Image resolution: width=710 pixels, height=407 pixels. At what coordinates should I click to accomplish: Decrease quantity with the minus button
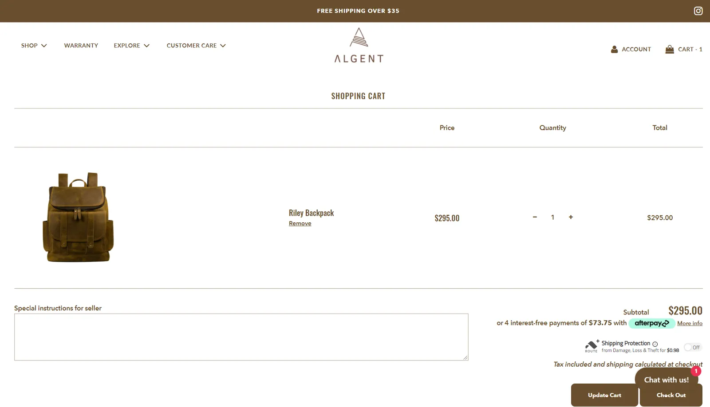[x=535, y=217]
